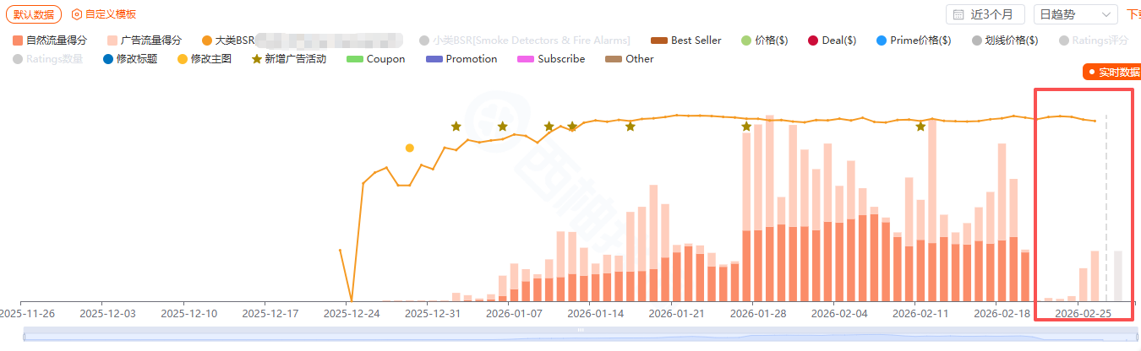Click the blue 修改标题 legend dot

coord(107,59)
